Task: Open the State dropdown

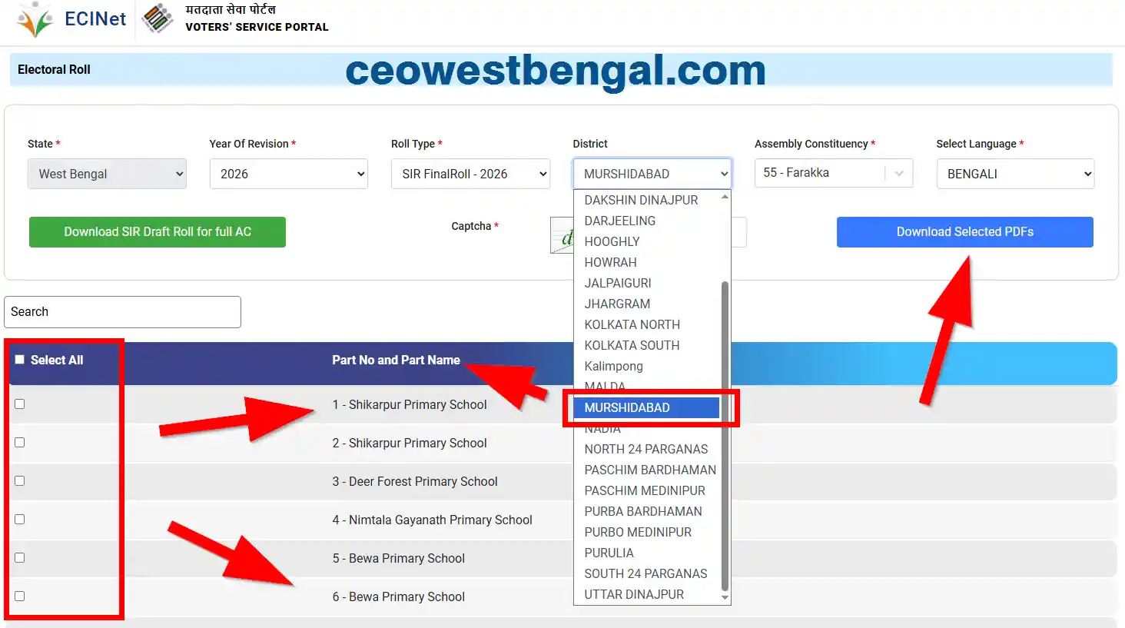Action: click(106, 174)
